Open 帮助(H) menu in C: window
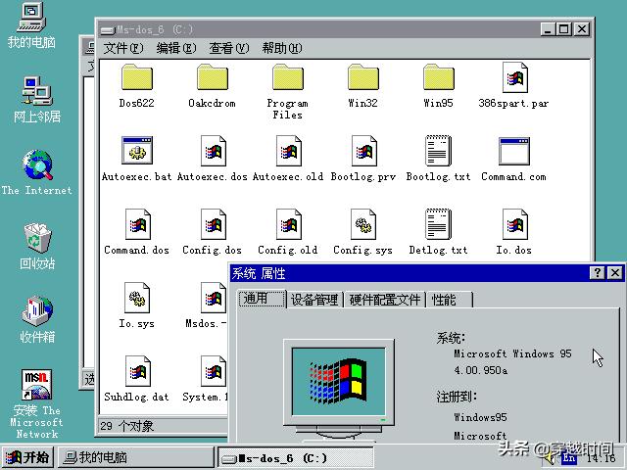This screenshot has height=470, width=627. pyautogui.click(x=282, y=48)
